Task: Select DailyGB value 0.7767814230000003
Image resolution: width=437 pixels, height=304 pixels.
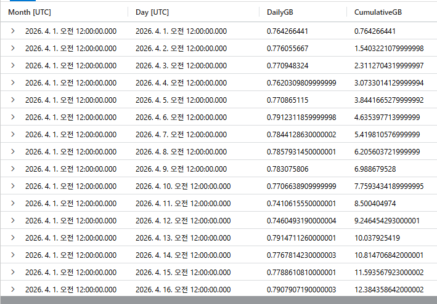Action: (301, 255)
